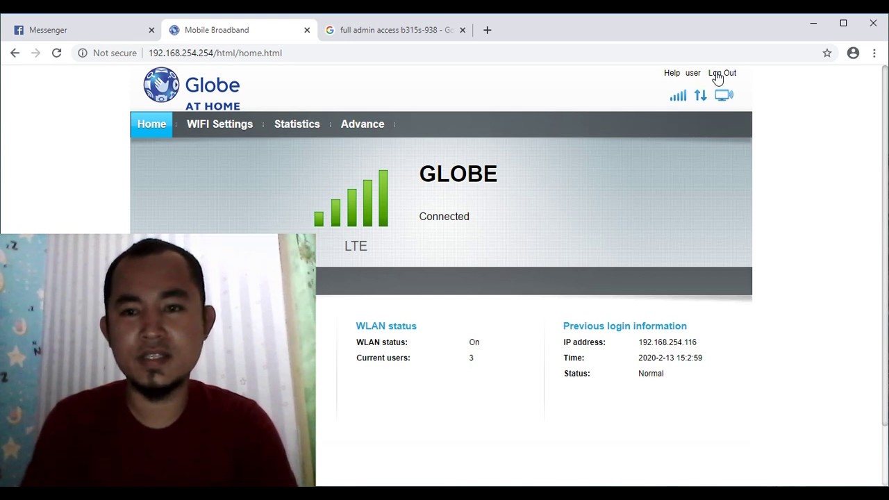Maximize the Chrome window

tap(843, 24)
